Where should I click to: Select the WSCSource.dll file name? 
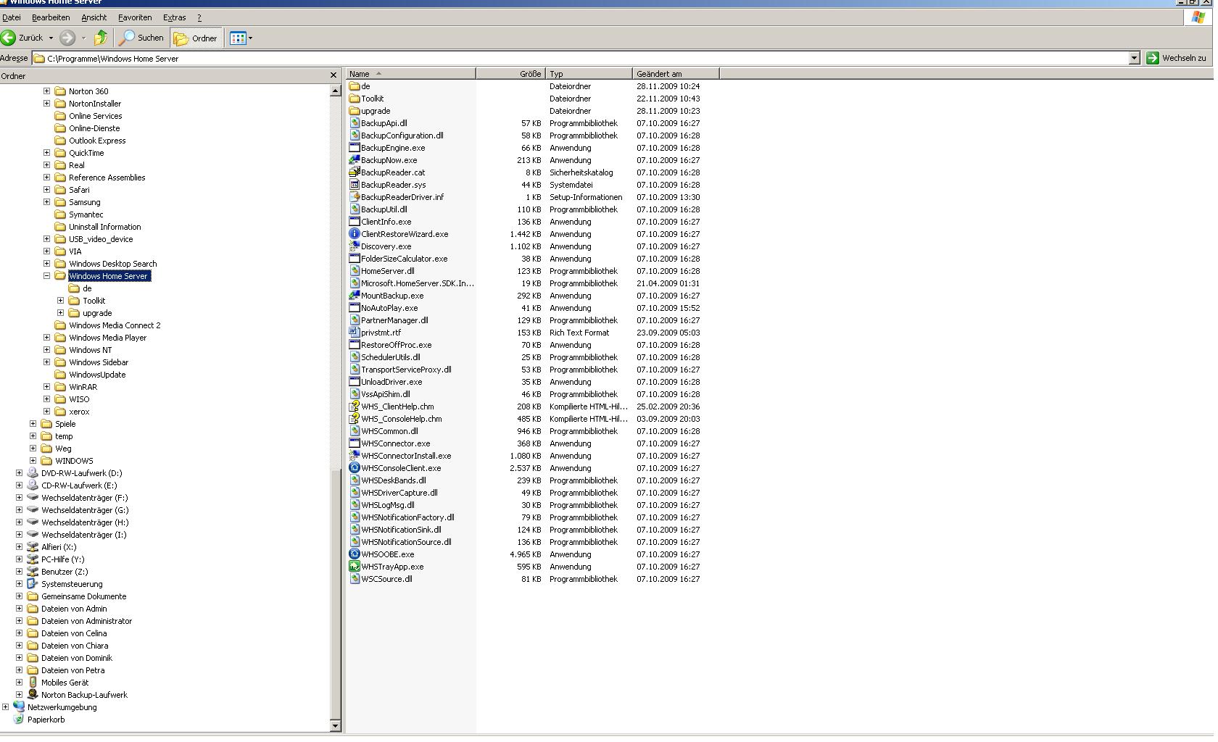click(386, 579)
